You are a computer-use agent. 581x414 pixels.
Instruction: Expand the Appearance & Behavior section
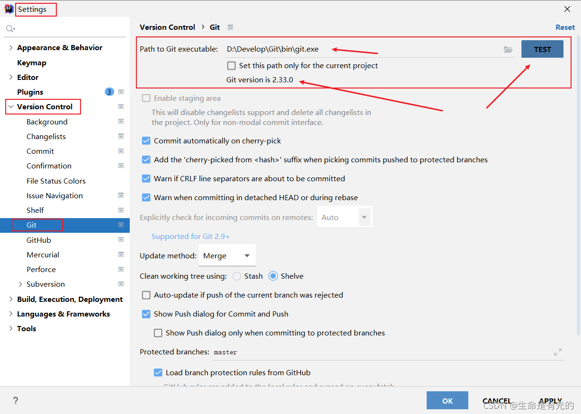point(11,47)
